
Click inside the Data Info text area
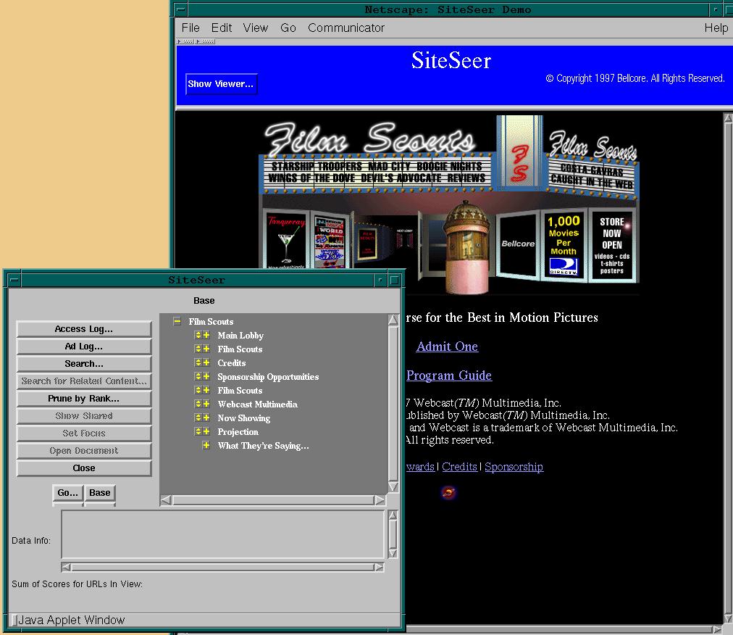222,534
